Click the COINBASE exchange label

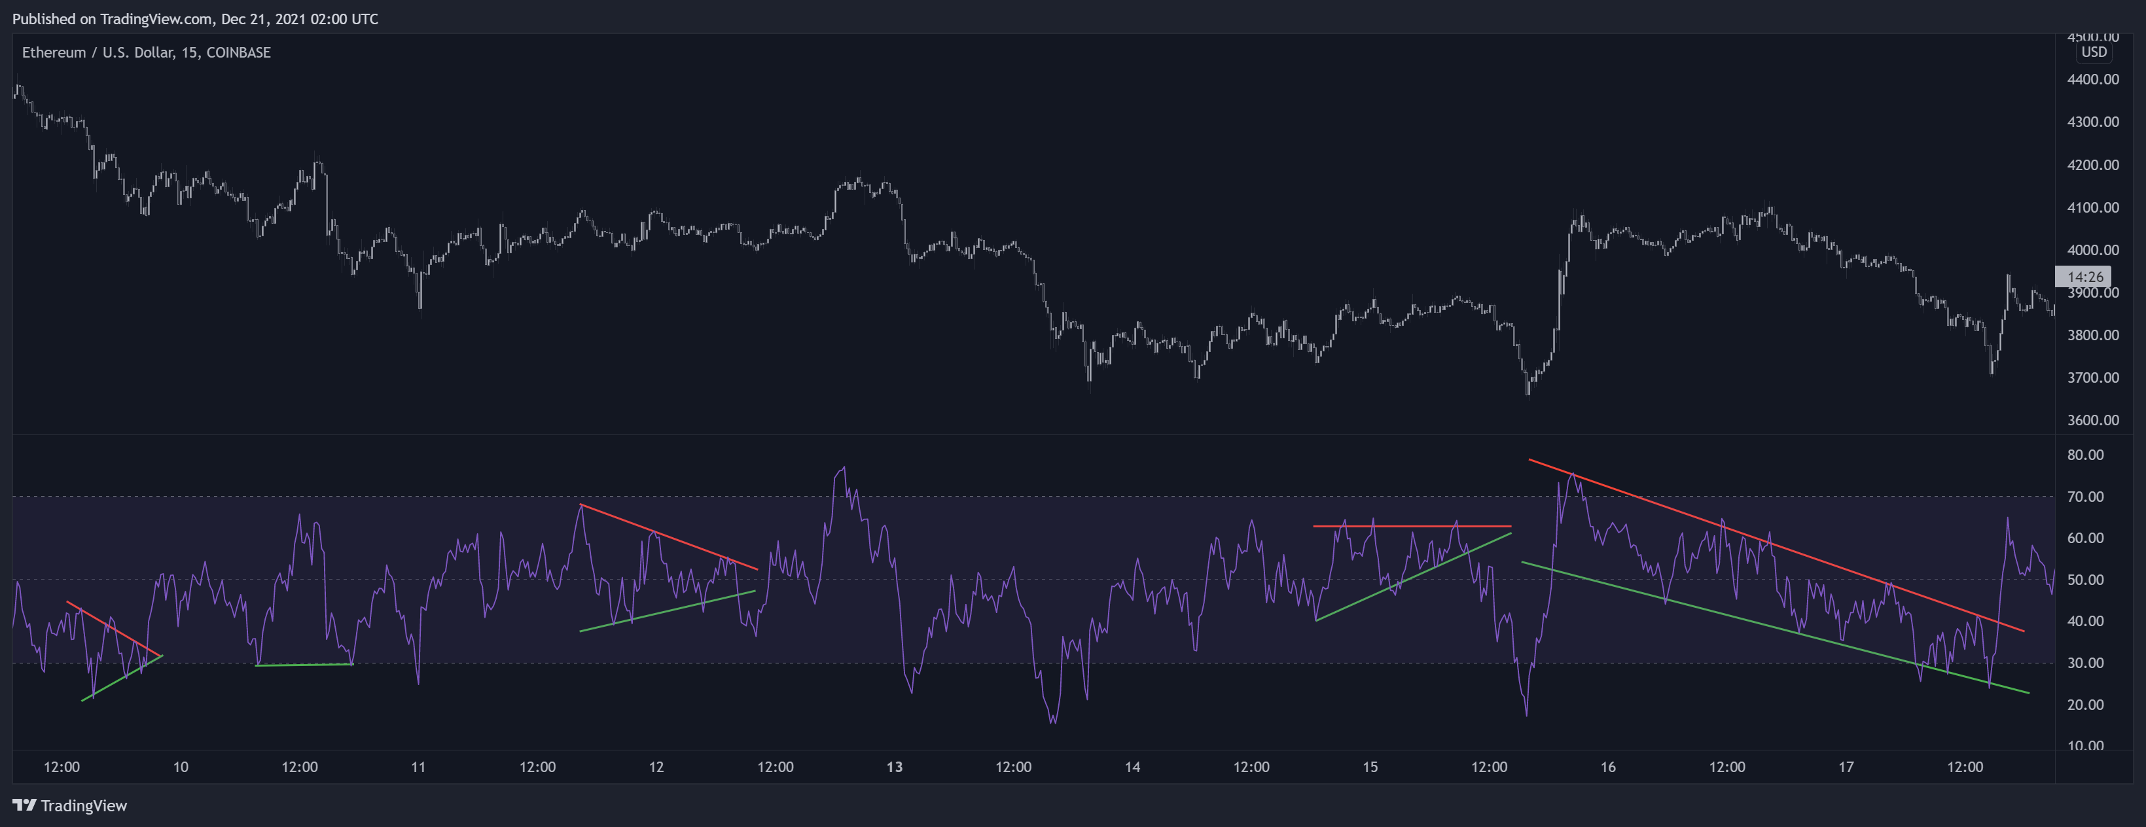pyautogui.click(x=239, y=52)
